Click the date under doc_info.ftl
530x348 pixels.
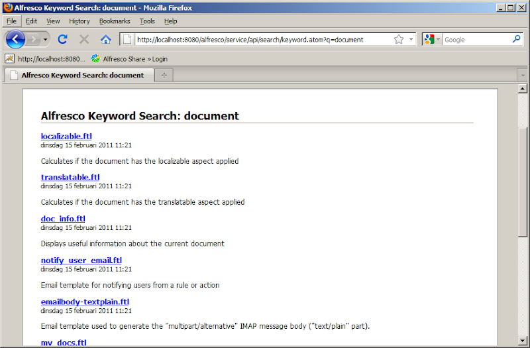click(x=86, y=227)
